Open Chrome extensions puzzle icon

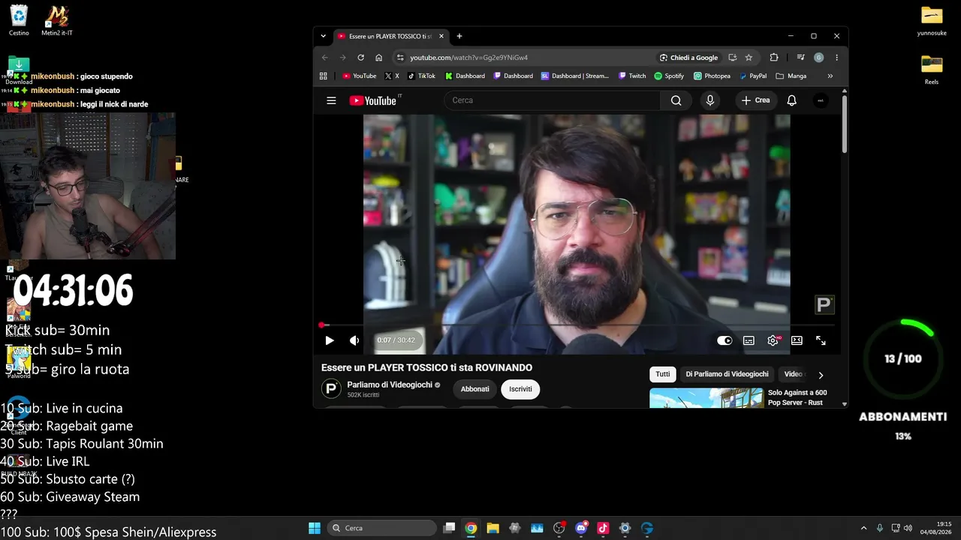pyautogui.click(x=774, y=58)
